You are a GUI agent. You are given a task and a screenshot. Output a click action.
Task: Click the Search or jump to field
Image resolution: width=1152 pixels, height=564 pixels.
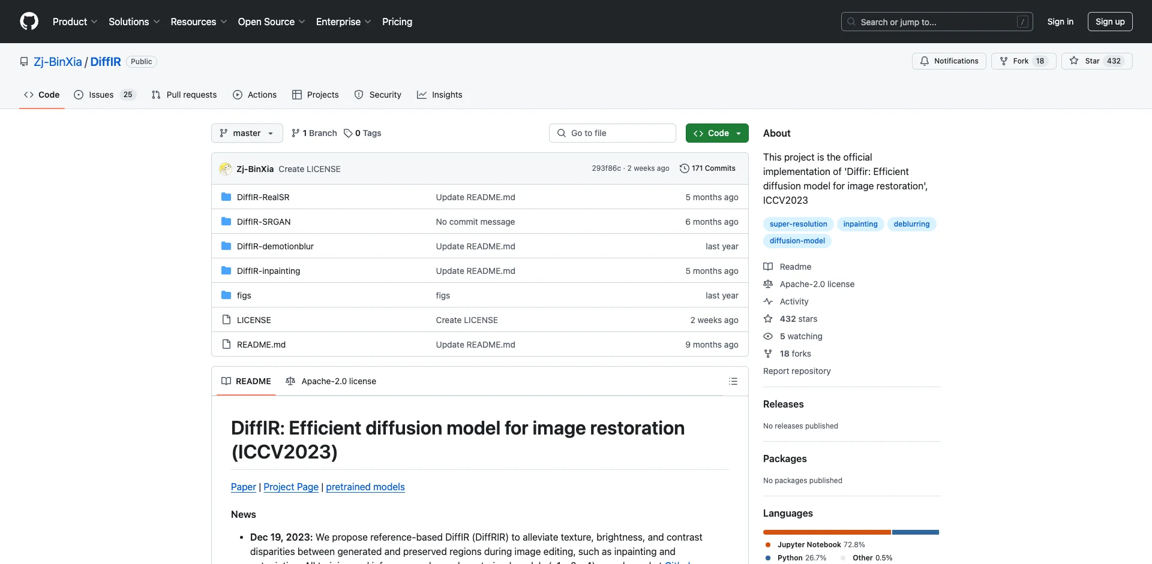pyautogui.click(x=937, y=22)
